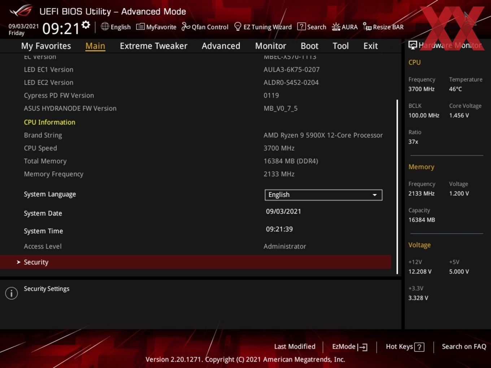Click the main panel vertical scrollbar

click(x=397, y=187)
